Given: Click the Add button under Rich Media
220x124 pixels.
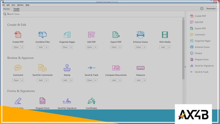Looking at the screenshot, I should pos(163,47).
